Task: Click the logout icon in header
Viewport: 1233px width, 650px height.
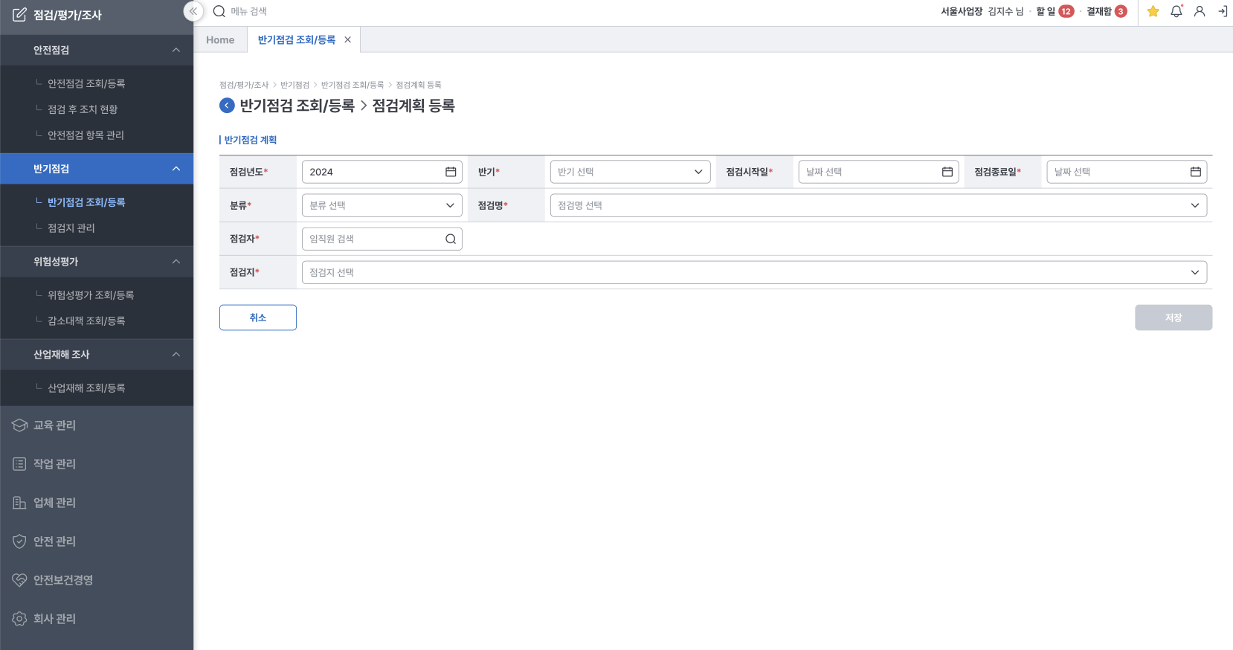Action: coord(1223,11)
